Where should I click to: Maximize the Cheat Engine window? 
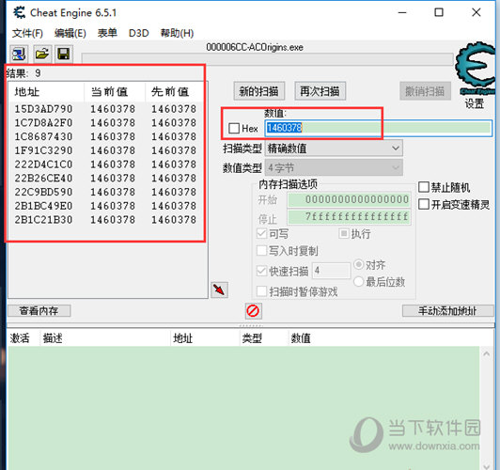click(x=439, y=12)
